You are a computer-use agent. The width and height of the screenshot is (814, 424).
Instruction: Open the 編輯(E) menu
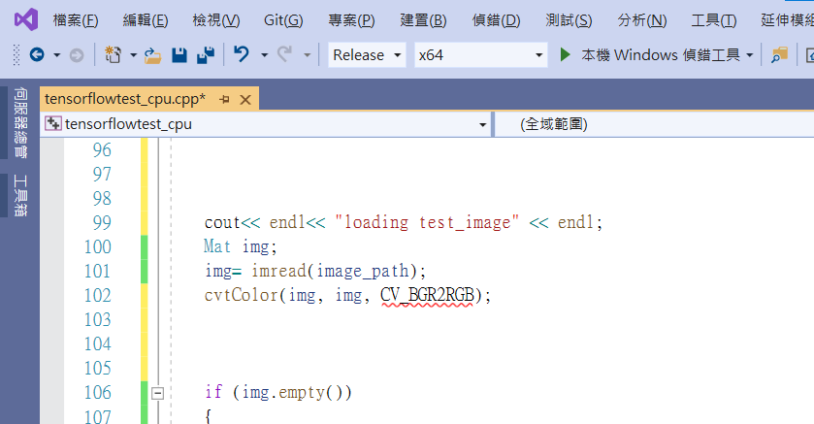point(146,20)
